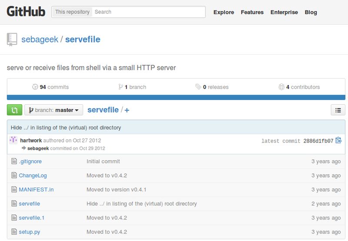Copy the commit SHA with clipboard icon
Viewport: 348px width, 241px height.
tap(338, 140)
